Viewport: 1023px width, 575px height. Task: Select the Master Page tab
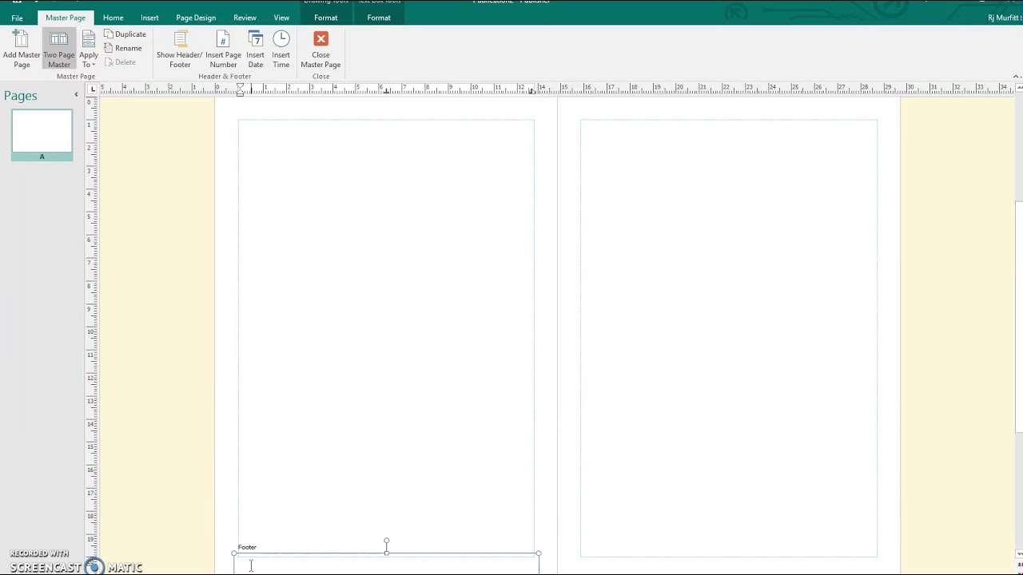66,18
